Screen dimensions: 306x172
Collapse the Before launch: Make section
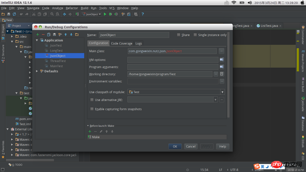coord(88,125)
